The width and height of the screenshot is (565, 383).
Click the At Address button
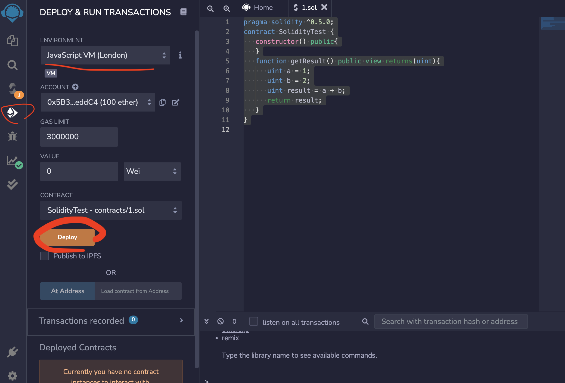point(67,291)
